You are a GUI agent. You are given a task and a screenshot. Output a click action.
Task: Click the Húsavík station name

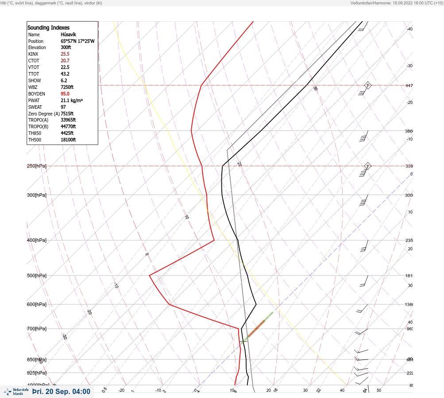pos(68,34)
